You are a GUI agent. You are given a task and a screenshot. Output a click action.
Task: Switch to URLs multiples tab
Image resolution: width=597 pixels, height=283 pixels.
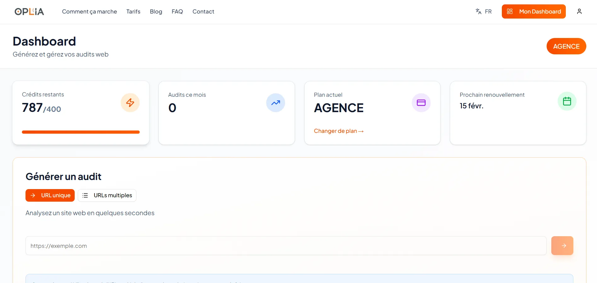click(x=107, y=195)
